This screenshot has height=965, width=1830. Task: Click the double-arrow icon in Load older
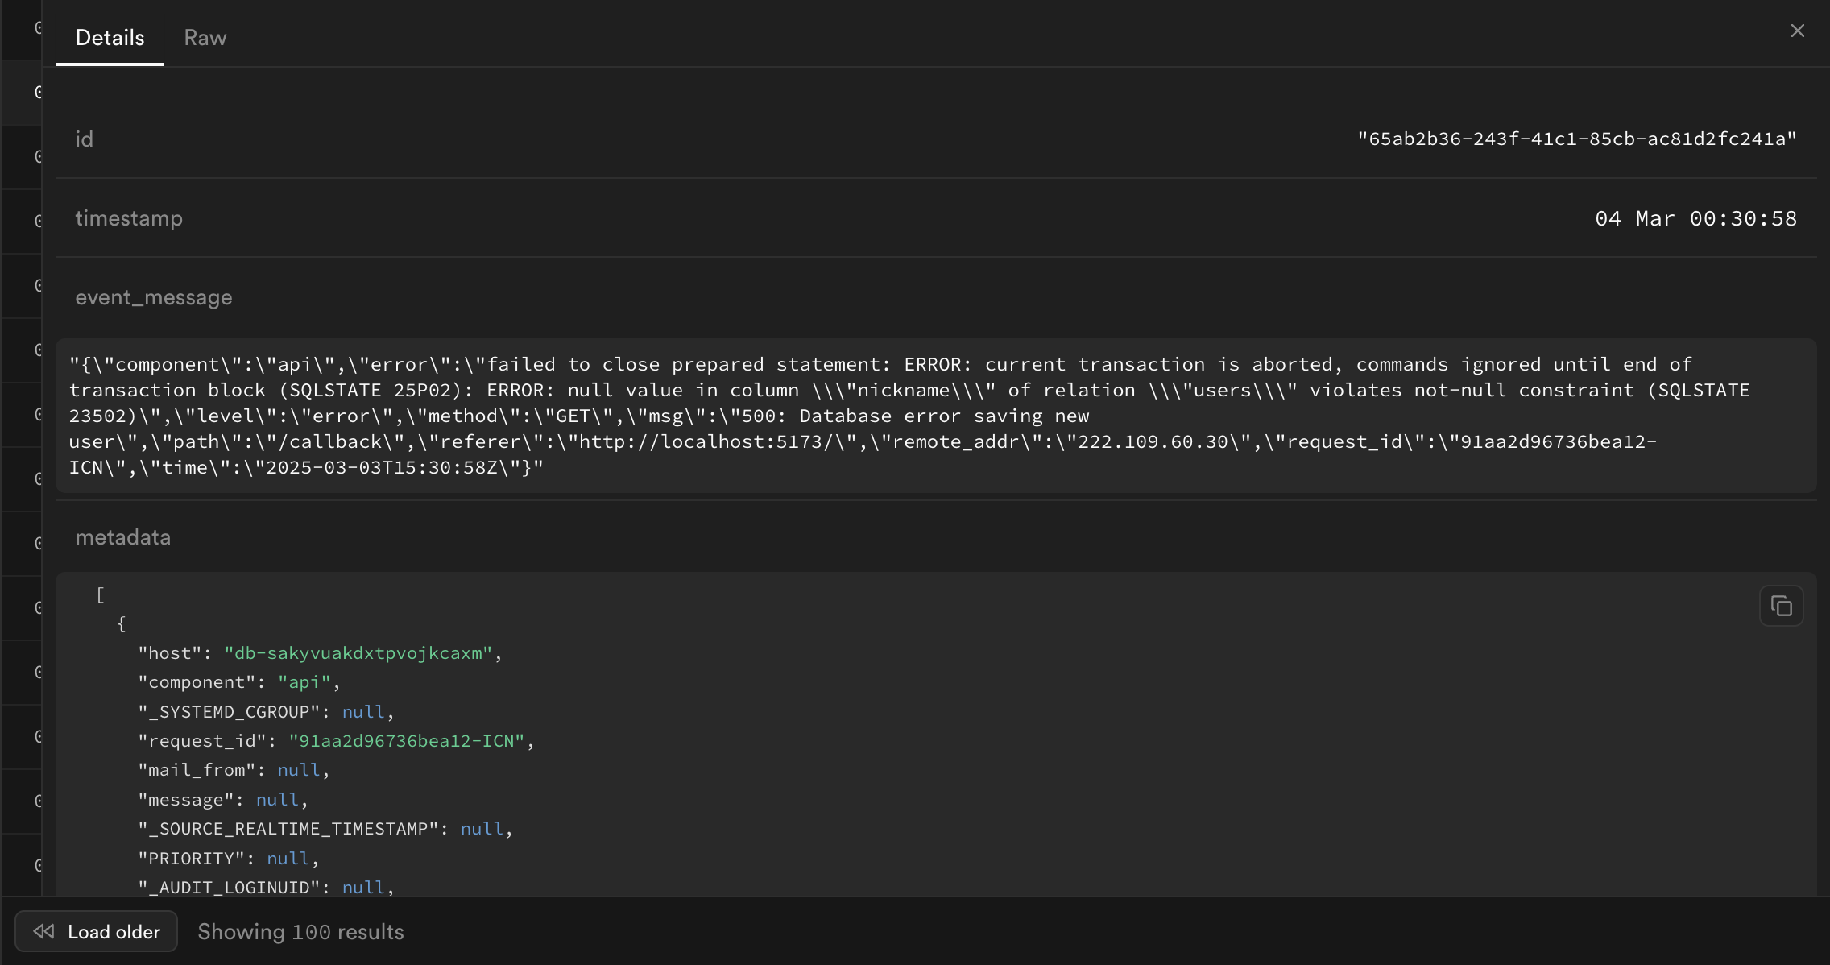[x=44, y=931]
